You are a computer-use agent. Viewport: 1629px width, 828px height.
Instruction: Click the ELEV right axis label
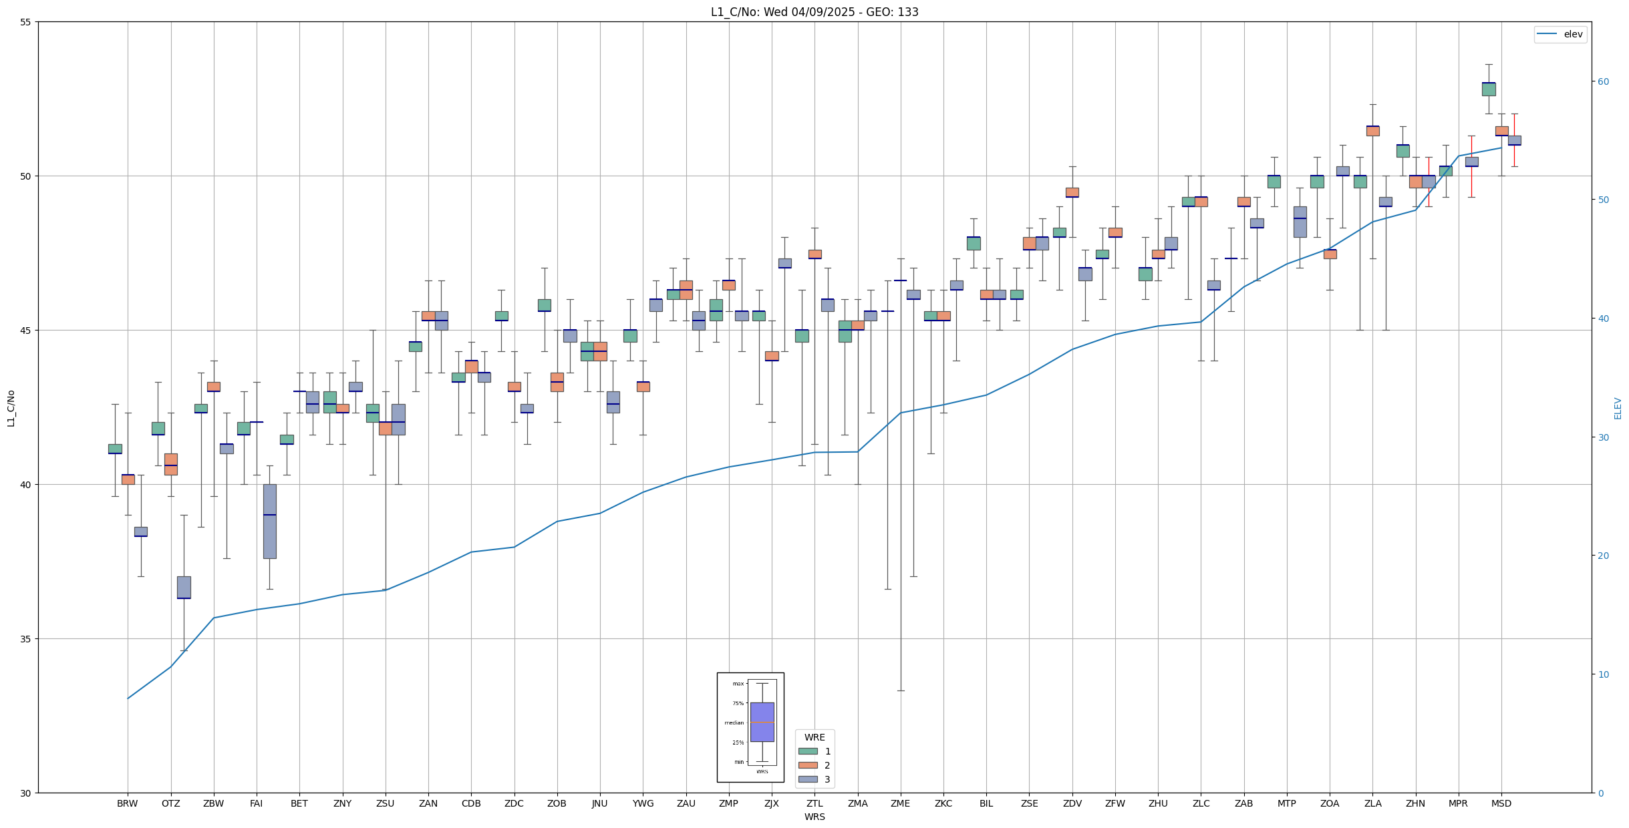click(1618, 408)
